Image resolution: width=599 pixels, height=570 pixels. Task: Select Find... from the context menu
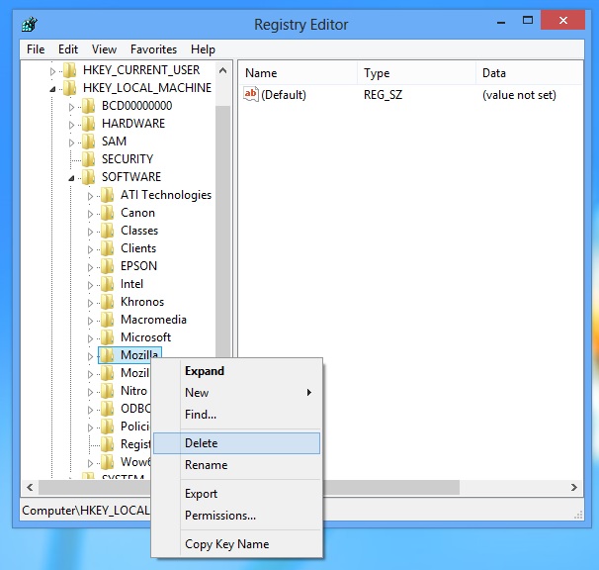[236, 415]
